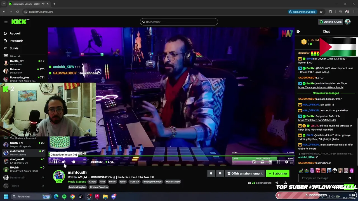Image resolution: width=358 pixels, height=201 pixels.
Task: Select the beatmakinglive tag
Action: tap(77, 187)
